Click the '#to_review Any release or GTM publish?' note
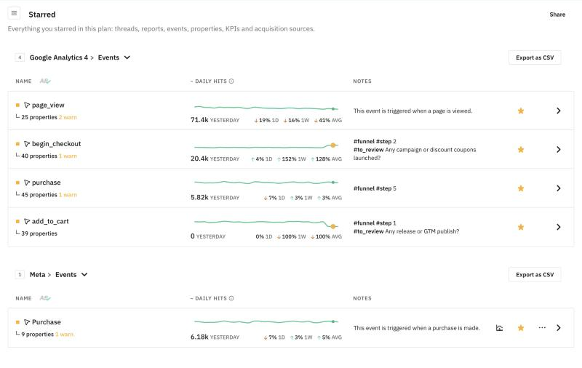 pos(406,231)
